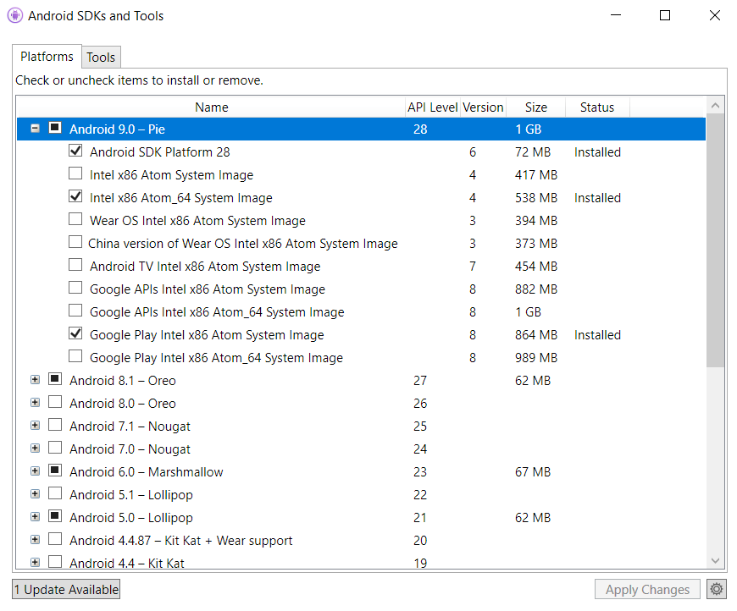737x611 pixels.
Task: Check the Android 7.0 – Nougat checkbox
Action: [x=55, y=448]
